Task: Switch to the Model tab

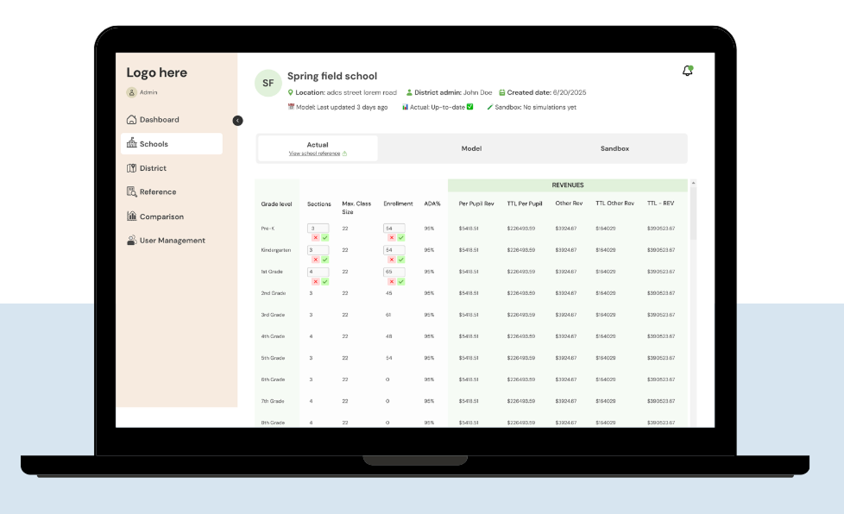Action: click(471, 148)
